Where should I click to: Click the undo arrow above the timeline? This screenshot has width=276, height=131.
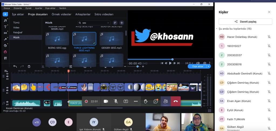15,67
